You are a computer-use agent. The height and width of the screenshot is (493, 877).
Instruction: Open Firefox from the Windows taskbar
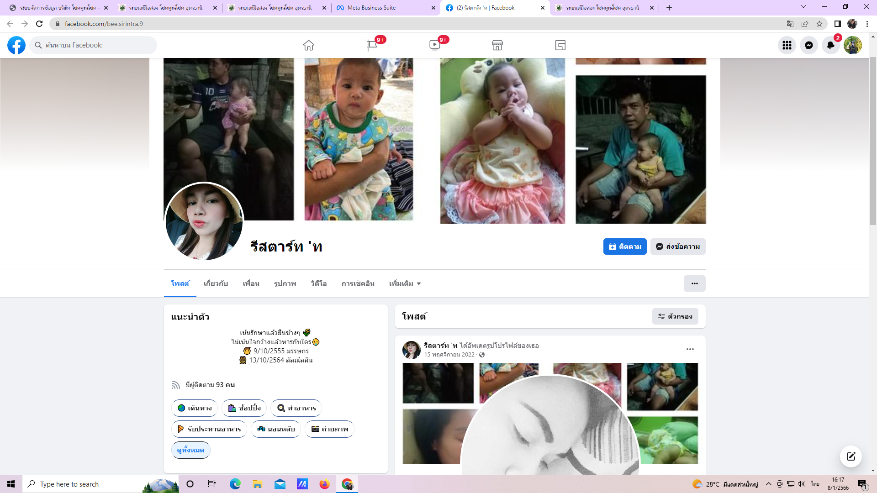point(324,484)
